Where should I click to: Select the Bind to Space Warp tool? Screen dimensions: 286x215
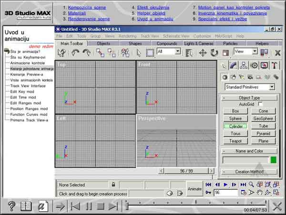point(125,53)
